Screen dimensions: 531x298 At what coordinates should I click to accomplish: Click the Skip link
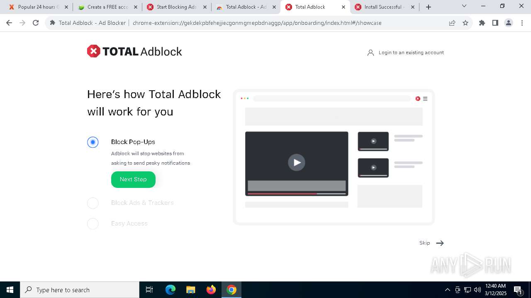[x=424, y=243]
